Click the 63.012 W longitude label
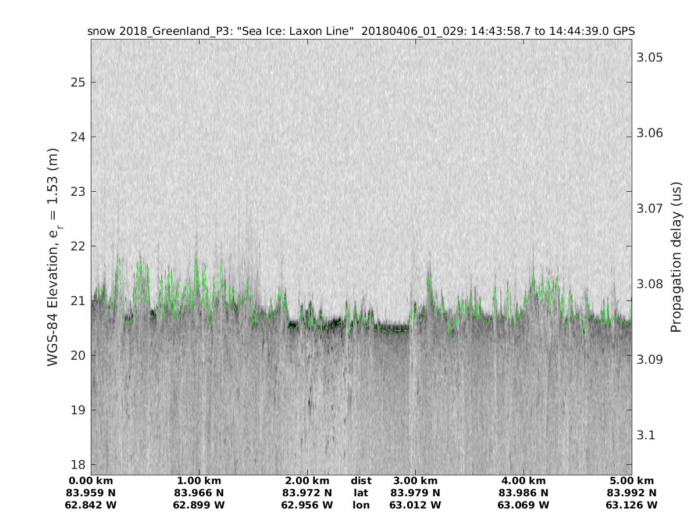Viewport: 698px width, 523px height. pyautogui.click(x=415, y=505)
